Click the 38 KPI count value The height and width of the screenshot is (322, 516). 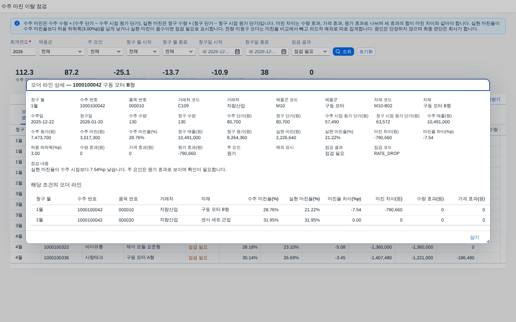(x=264, y=72)
